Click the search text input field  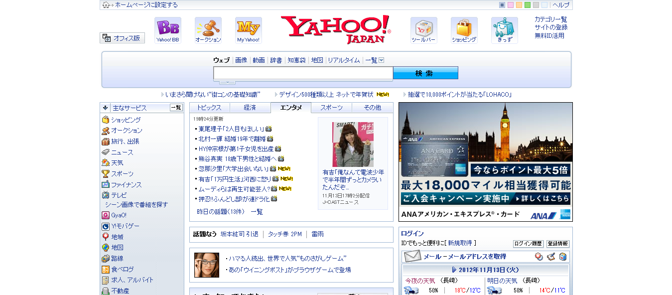click(303, 73)
